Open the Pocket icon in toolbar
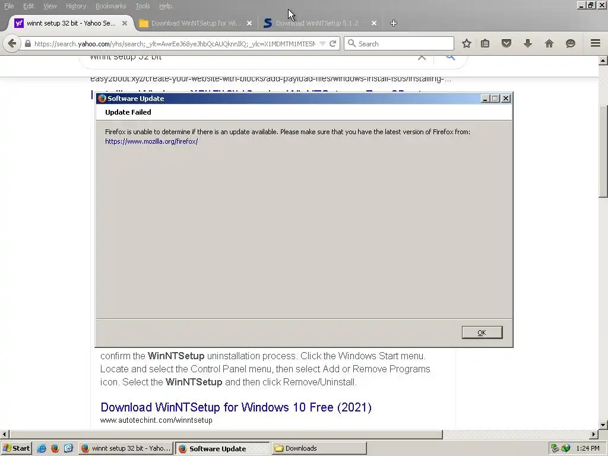Screen dimensions: 608x456 pos(506,43)
